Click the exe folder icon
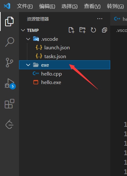The image size is (127, 176). pyautogui.click(x=36, y=65)
